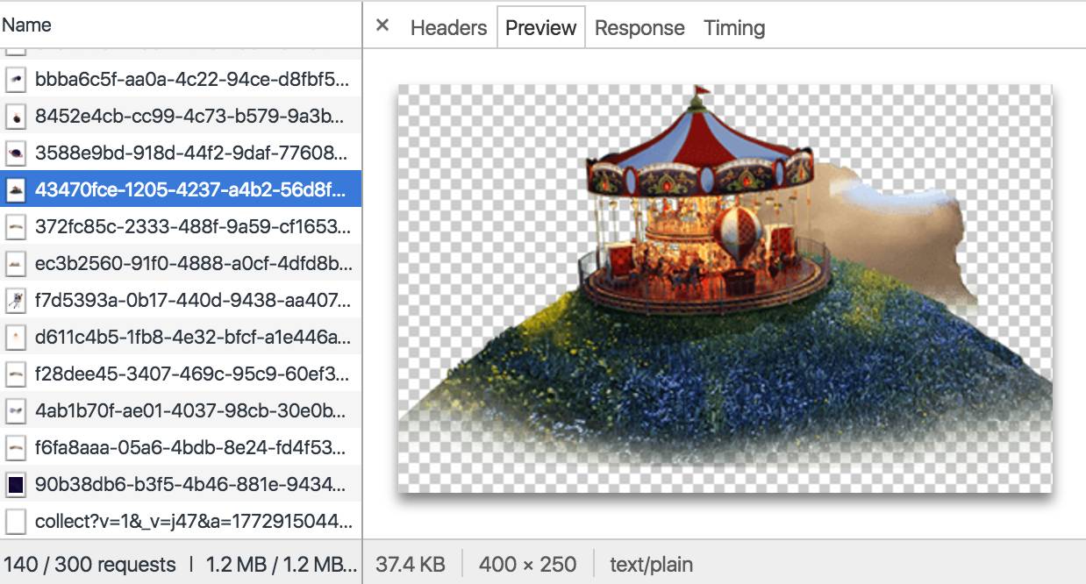
Task: Click the carousel image preview
Action: pos(725,288)
